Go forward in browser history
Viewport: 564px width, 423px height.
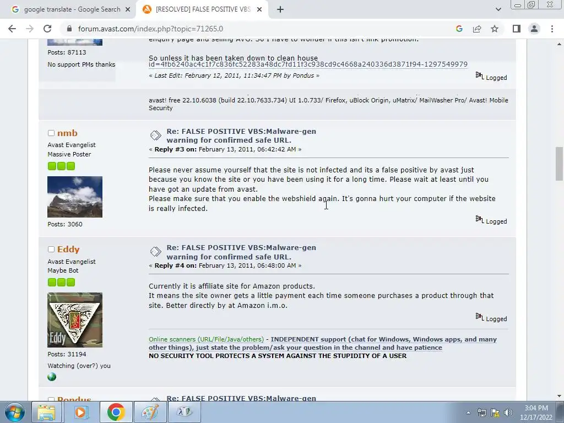coord(30,29)
